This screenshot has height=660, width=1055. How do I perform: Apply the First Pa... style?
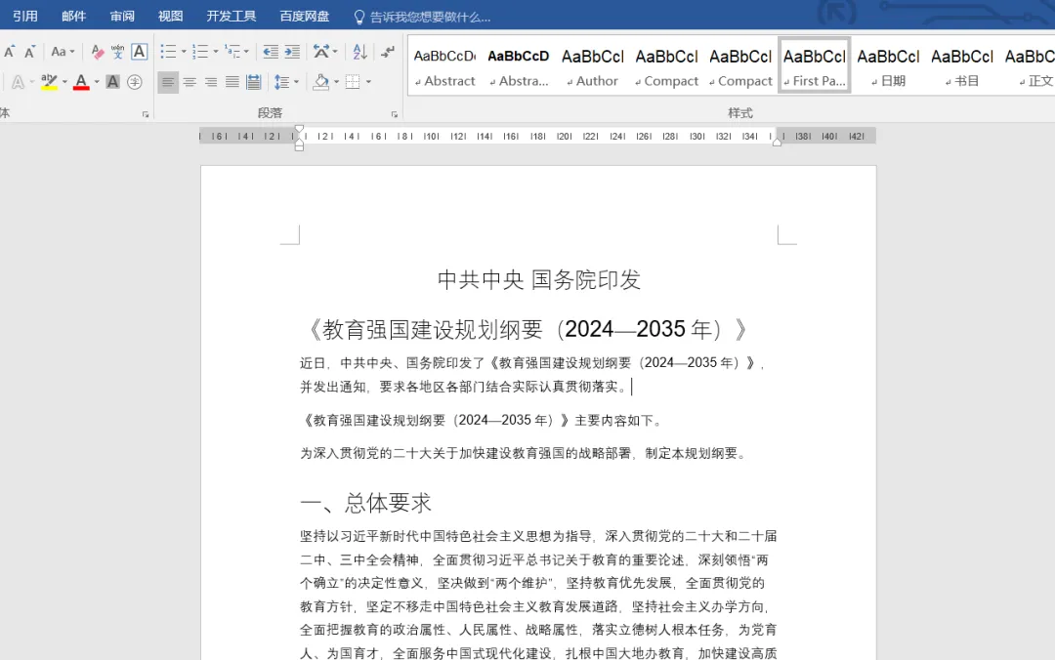point(815,66)
